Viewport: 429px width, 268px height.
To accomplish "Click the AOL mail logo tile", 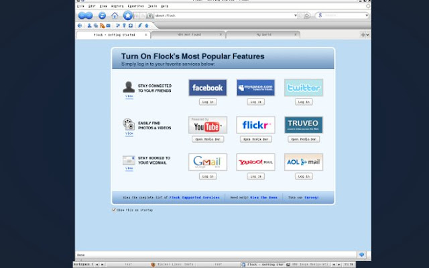I will coord(304,162).
